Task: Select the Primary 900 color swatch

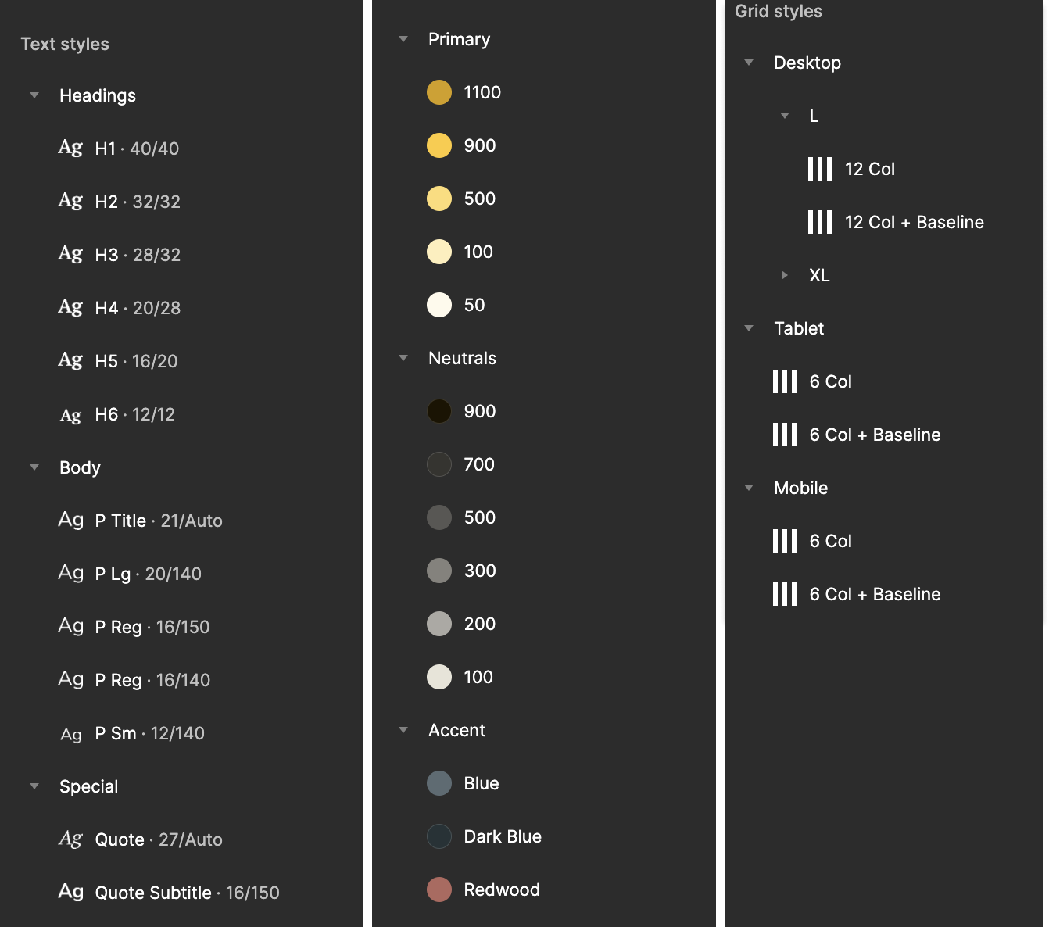Action: click(x=439, y=145)
